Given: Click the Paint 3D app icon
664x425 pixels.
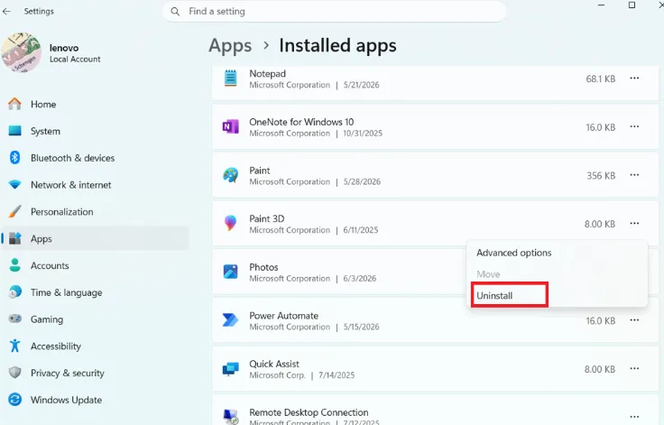Looking at the screenshot, I should click(x=230, y=223).
